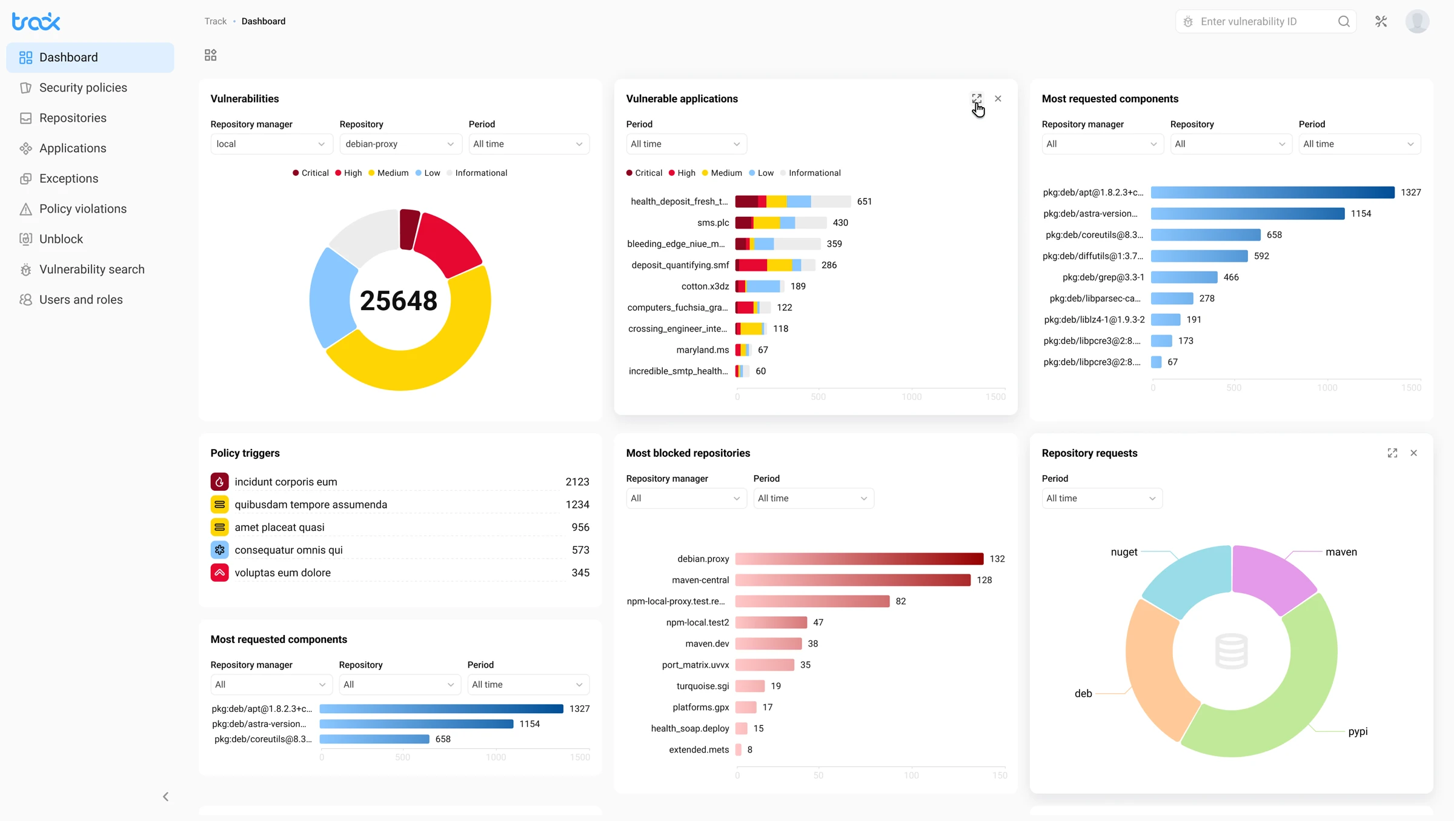Toggle Critical legend in Vulnerable applications
Image resolution: width=1454 pixels, height=821 pixels.
click(x=645, y=173)
